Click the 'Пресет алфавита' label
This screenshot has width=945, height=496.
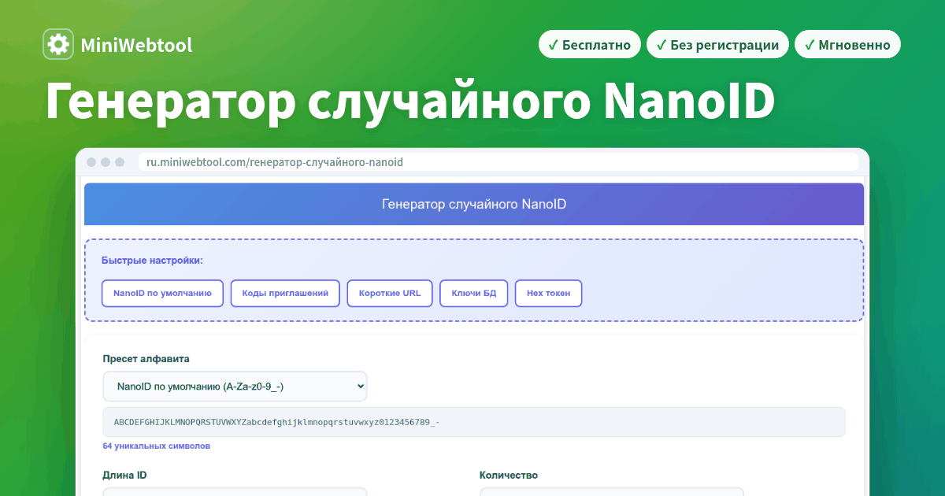point(146,359)
